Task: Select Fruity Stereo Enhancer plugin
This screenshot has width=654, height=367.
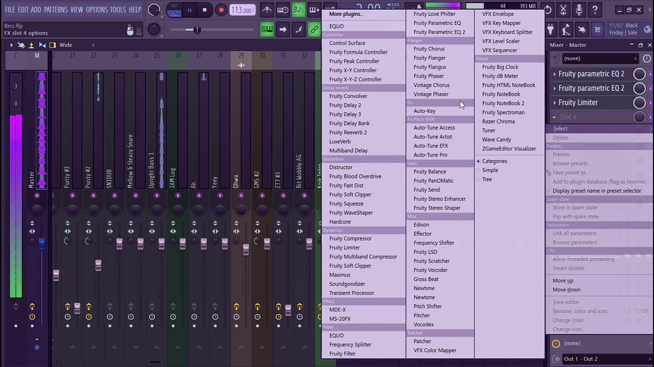Action: [x=440, y=199]
